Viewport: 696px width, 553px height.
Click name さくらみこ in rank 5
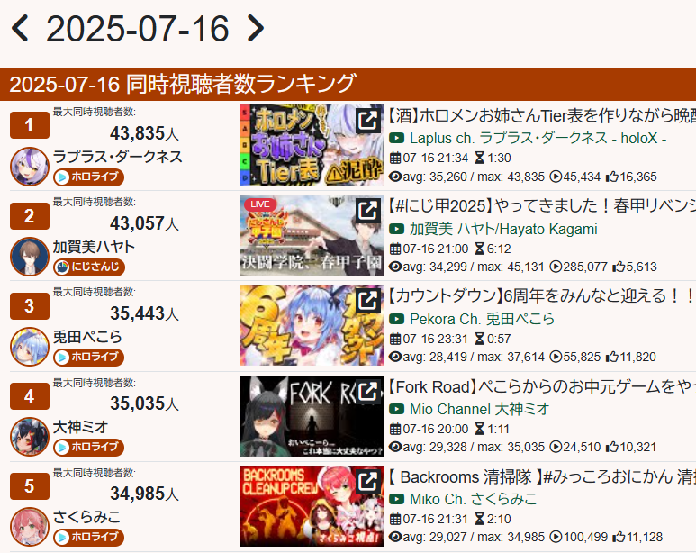[86, 517]
